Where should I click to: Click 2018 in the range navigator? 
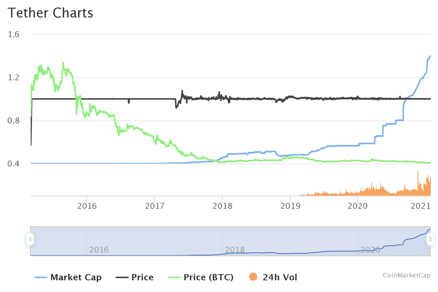pos(235,250)
